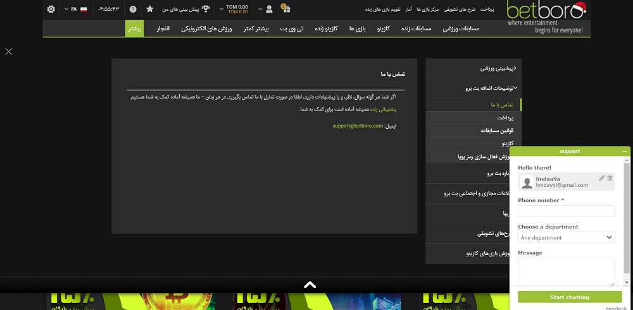This screenshot has width=633, height=310.
Task: Select 'تماس با ما' in sidebar
Action: [x=473, y=105]
